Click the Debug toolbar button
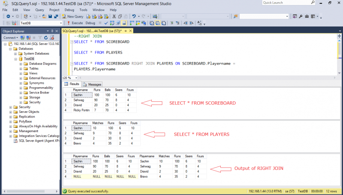343x195 pixels. pos(90,23)
